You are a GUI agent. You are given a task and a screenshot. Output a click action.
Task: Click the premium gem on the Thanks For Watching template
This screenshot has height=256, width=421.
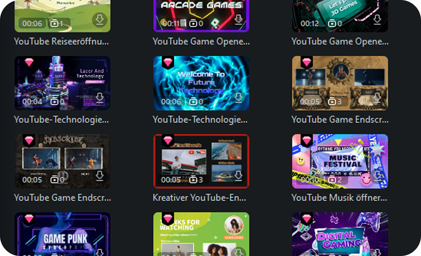tap(168, 219)
